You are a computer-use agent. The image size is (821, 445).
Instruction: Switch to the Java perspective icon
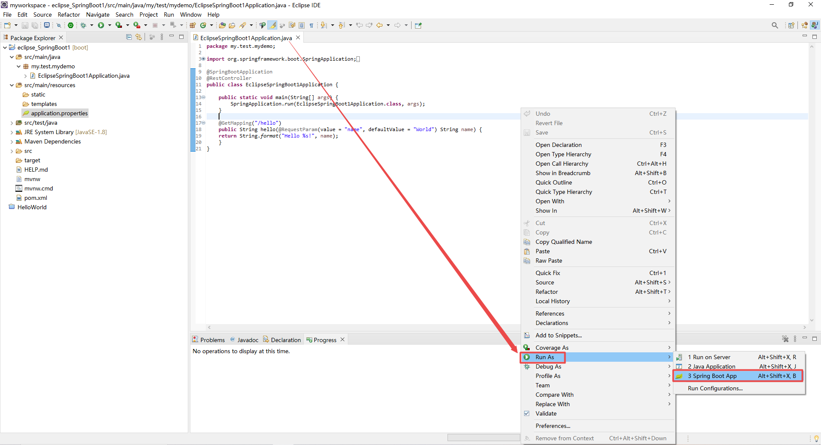click(815, 25)
